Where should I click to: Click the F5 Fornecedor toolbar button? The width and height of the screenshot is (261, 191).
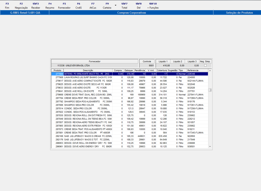(64, 6)
